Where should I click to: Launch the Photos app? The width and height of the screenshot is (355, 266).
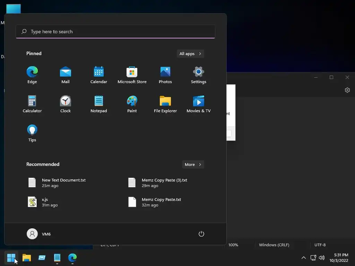click(165, 75)
